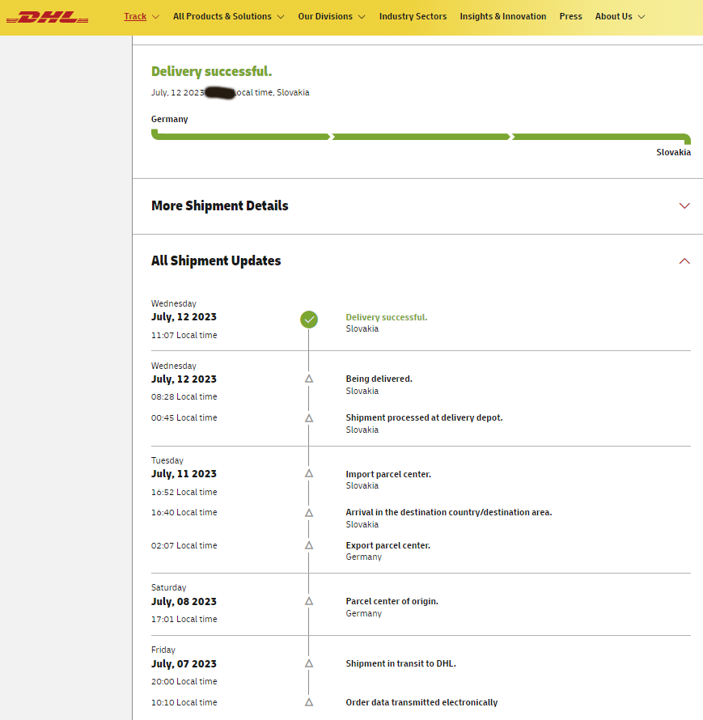Visit the Press link
This screenshot has height=720, width=703.
(x=570, y=16)
